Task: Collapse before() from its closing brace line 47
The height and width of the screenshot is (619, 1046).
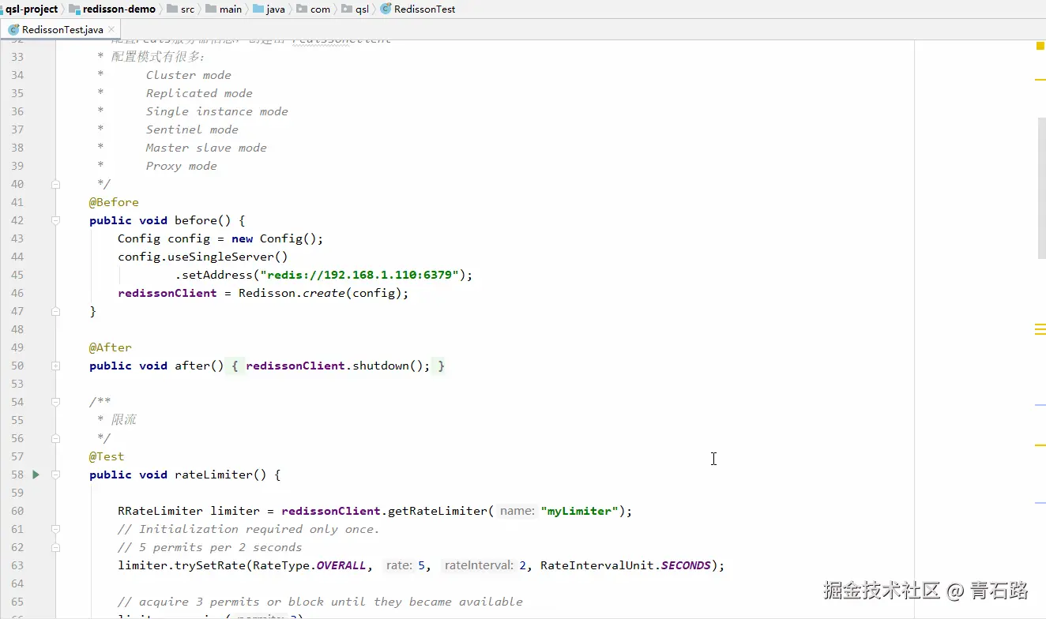Action: pyautogui.click(x=56, y=311)
